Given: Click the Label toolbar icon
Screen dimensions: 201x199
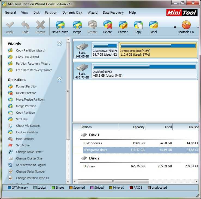Looking at the screenshot, I should pyautogui.click(x=153, y=25).
